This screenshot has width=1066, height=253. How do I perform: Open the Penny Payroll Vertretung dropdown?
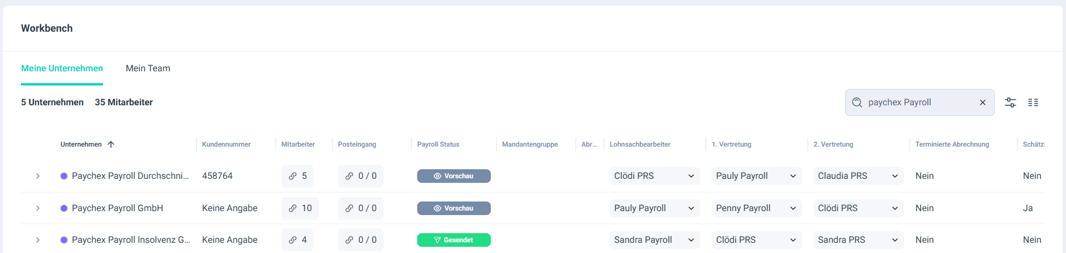tap(756, 208)
